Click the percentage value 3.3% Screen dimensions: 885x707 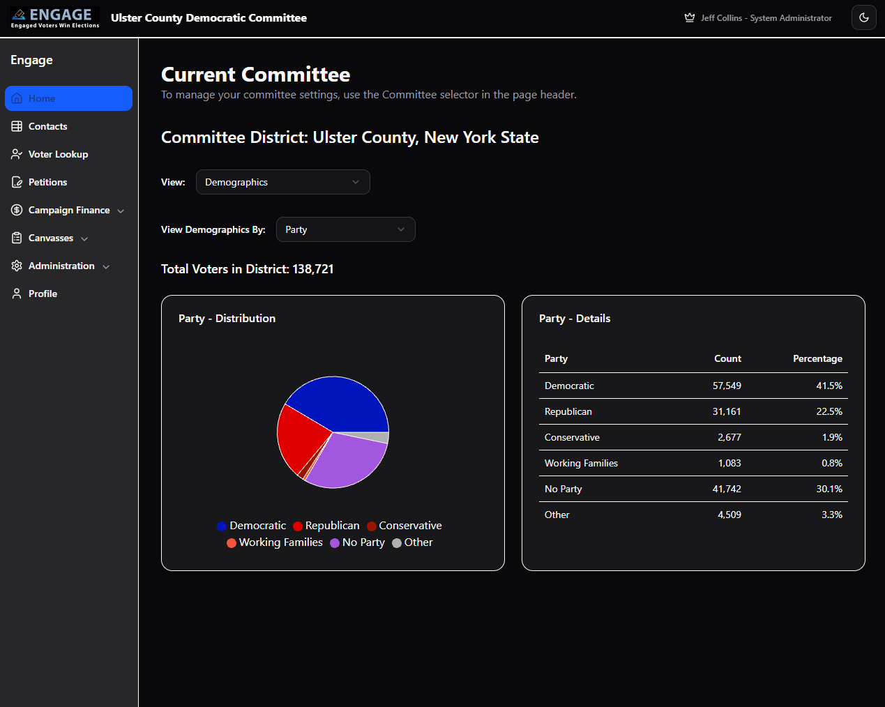point(832,515)
